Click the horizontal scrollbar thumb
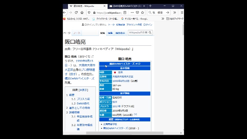247x139 pixels. (125, 133)
